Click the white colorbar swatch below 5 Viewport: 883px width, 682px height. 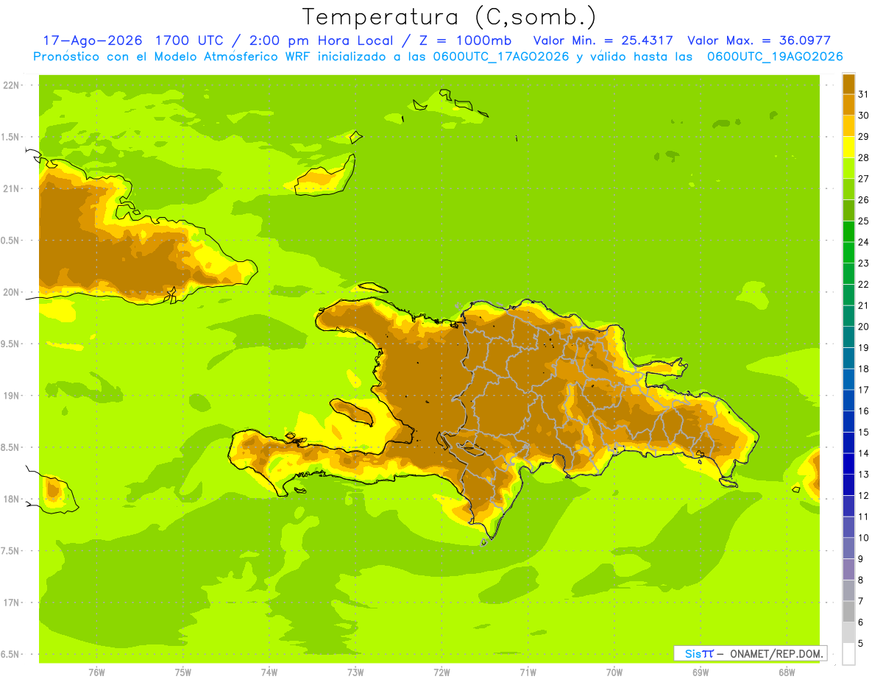(848, 654)
